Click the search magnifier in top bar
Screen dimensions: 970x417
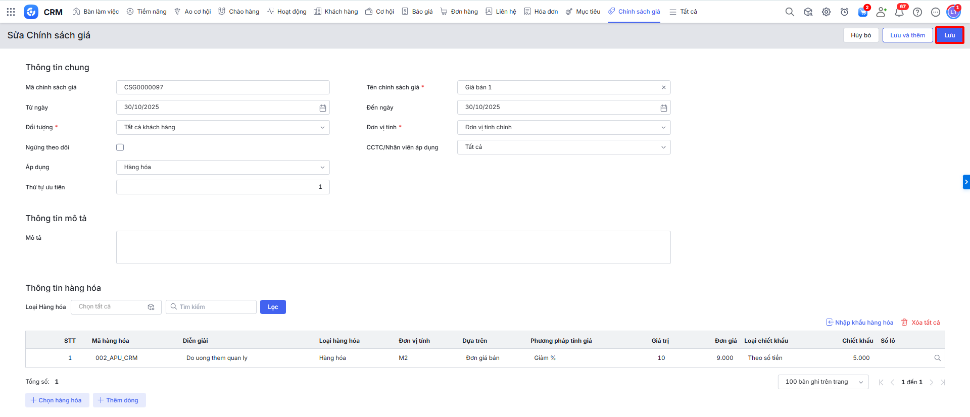point(790,12)
